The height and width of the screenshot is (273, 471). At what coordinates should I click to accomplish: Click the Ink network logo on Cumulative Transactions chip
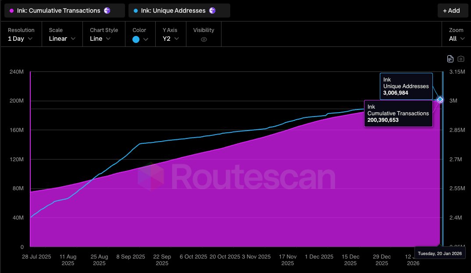tap(107, 10)
